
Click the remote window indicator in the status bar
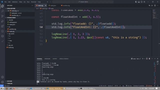tap(2, 86)
